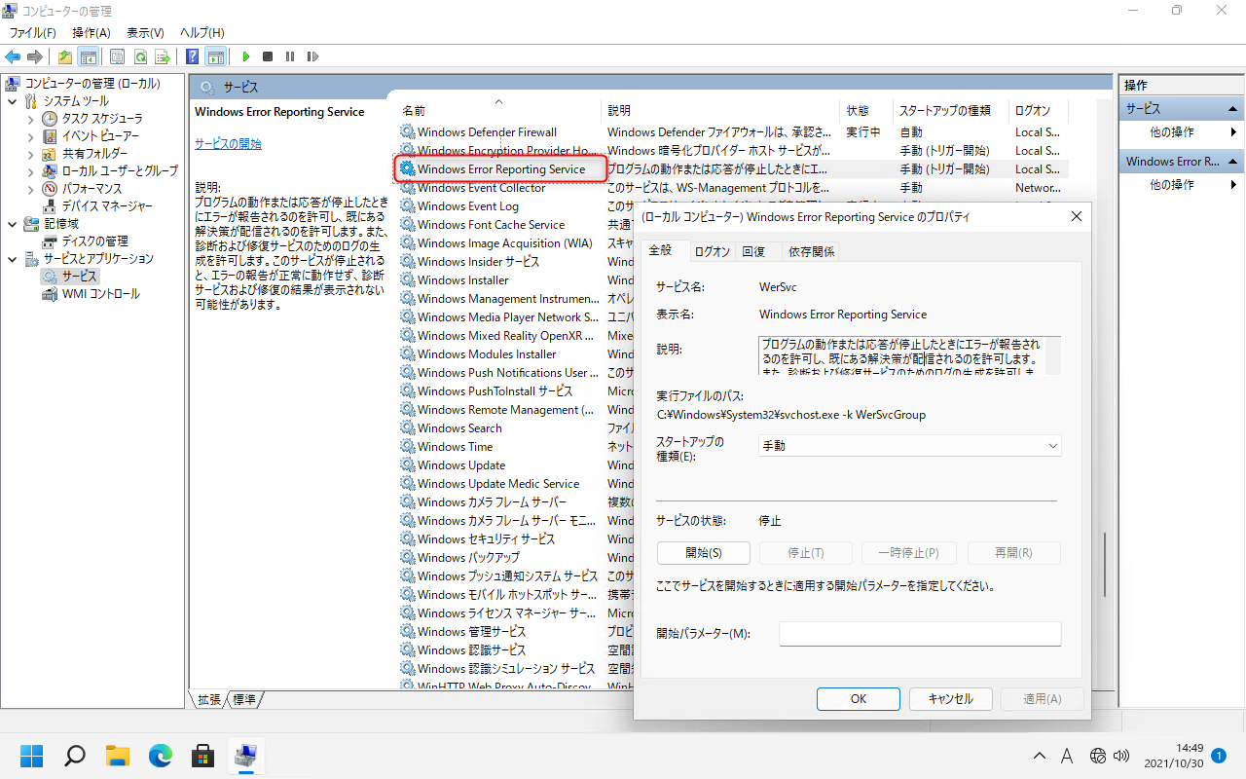Collapse the システム ツール tree node
Screen dimensions: 1246x779
12,101
